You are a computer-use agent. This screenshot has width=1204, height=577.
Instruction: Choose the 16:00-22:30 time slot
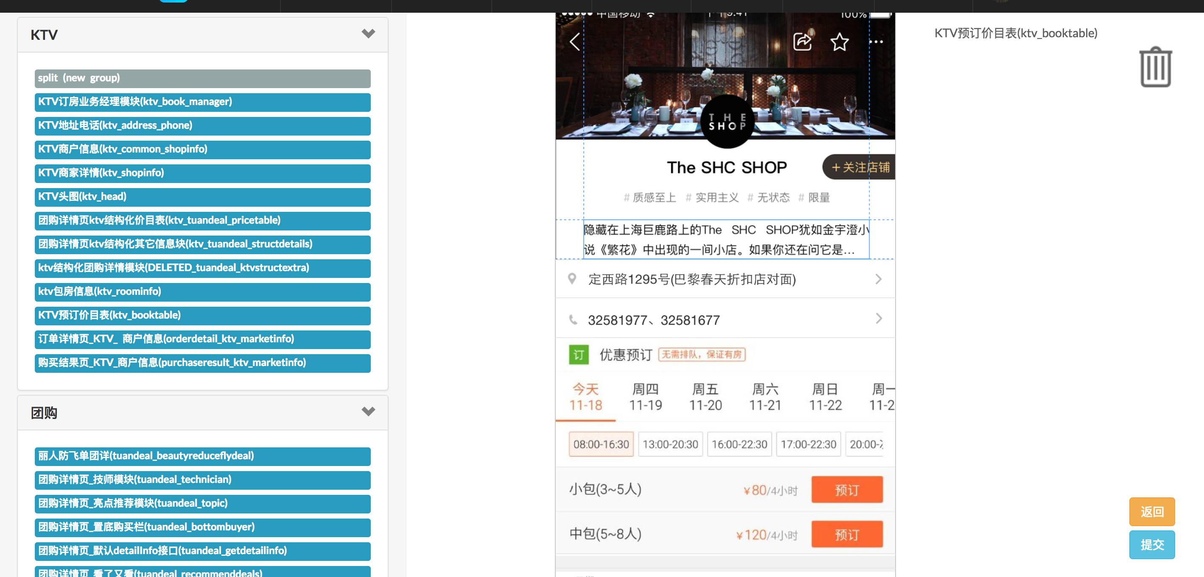(739, 444)
